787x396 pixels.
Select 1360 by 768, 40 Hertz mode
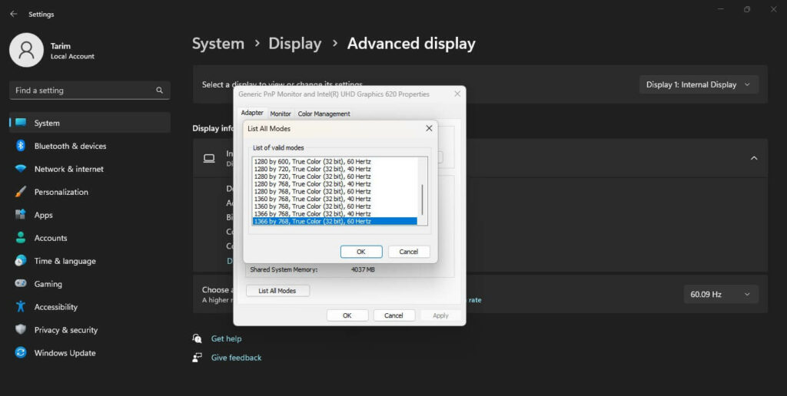coord(335,199)
